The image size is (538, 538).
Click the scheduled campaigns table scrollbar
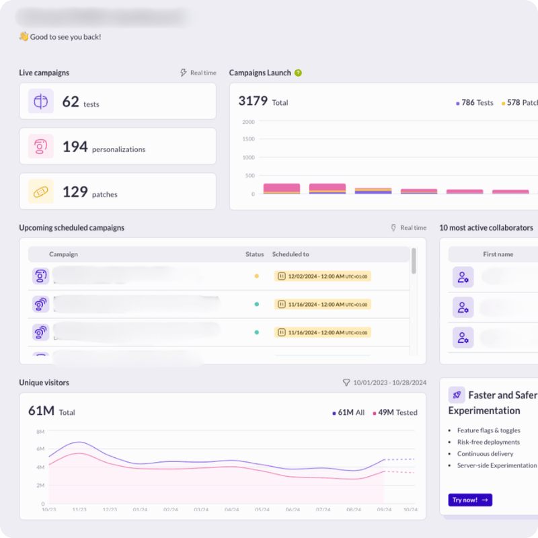tap(414, 261)
